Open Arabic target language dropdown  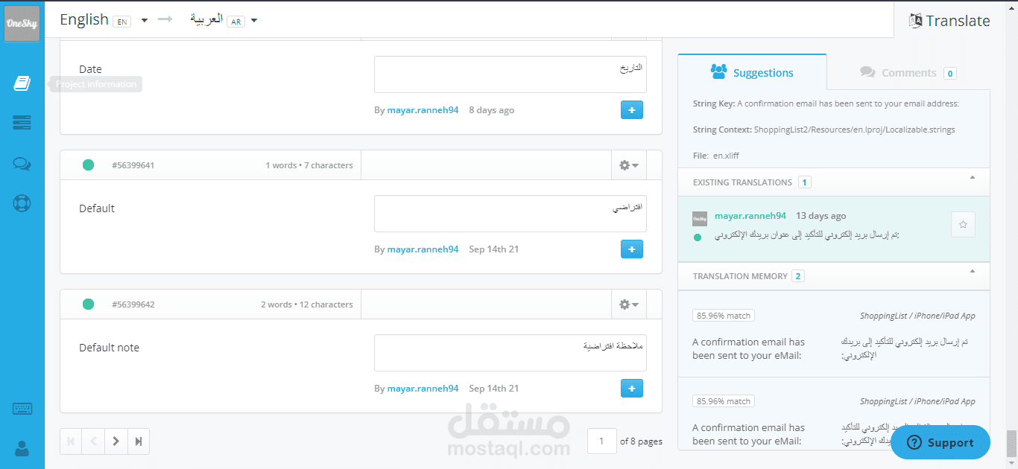pos(254,20)
